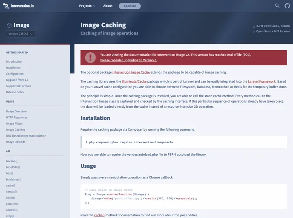Open the GitHub icon link
The width and height of the screenshot is (293, 218).
(287, 6)
